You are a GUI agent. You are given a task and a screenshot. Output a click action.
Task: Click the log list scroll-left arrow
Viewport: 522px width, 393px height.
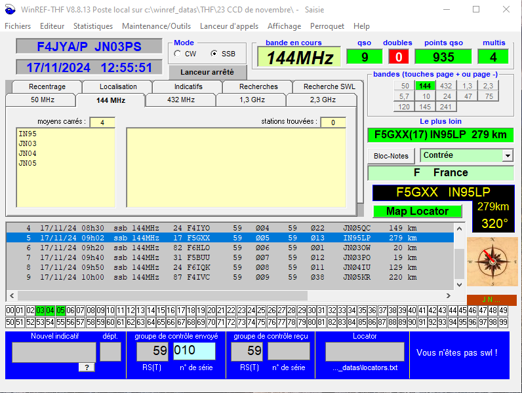click(11, 295)
